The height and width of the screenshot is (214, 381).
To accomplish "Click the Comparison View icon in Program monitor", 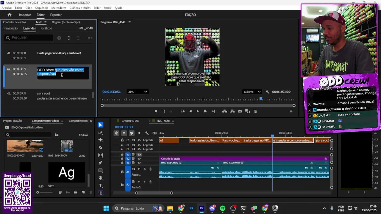I will pos(247,111).
